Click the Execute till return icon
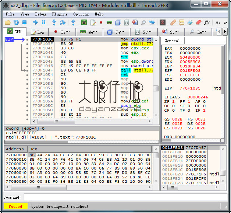Screen dimensions: 231x213 coord(73,22)
